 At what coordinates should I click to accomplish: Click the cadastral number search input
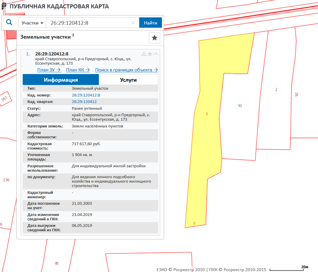88,23
